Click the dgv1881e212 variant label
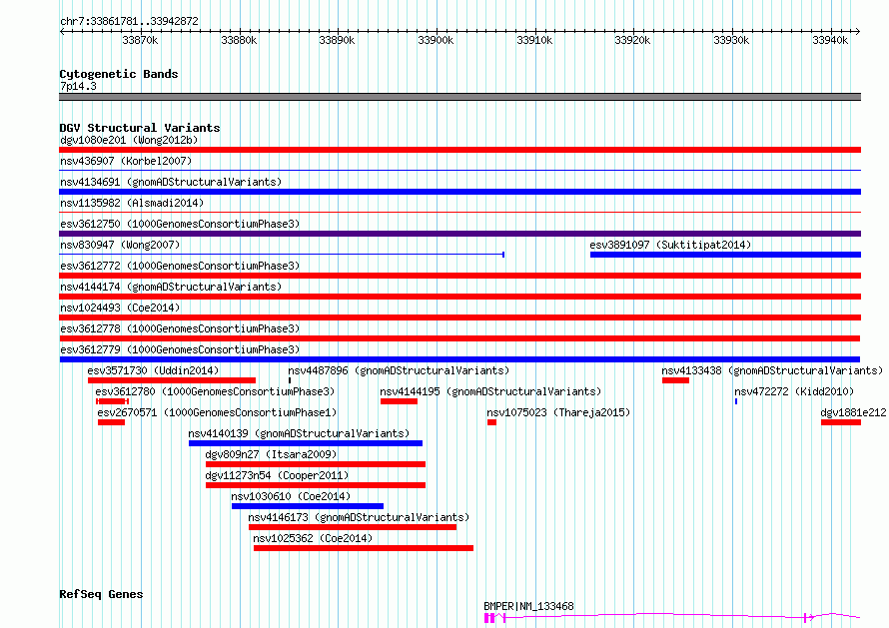This screenshot has height=628, width=889. coord(853,412)
